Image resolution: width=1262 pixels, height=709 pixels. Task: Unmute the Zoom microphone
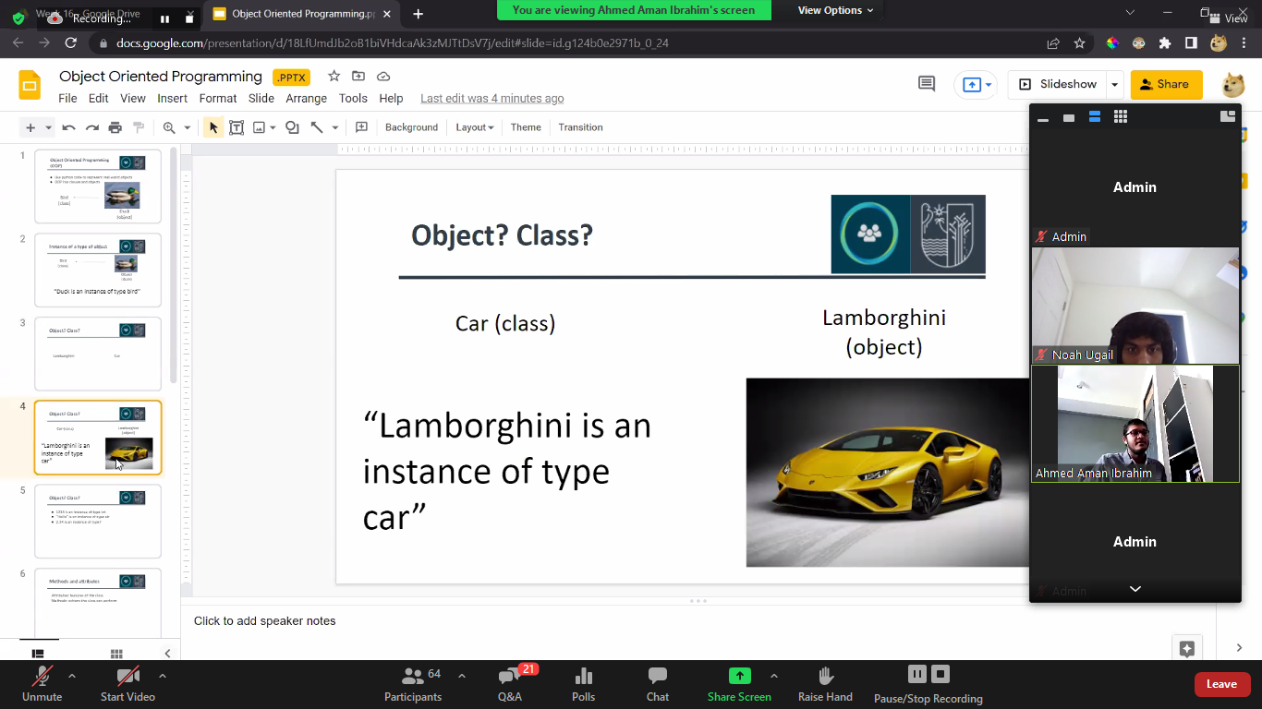(x=42, y=685)
